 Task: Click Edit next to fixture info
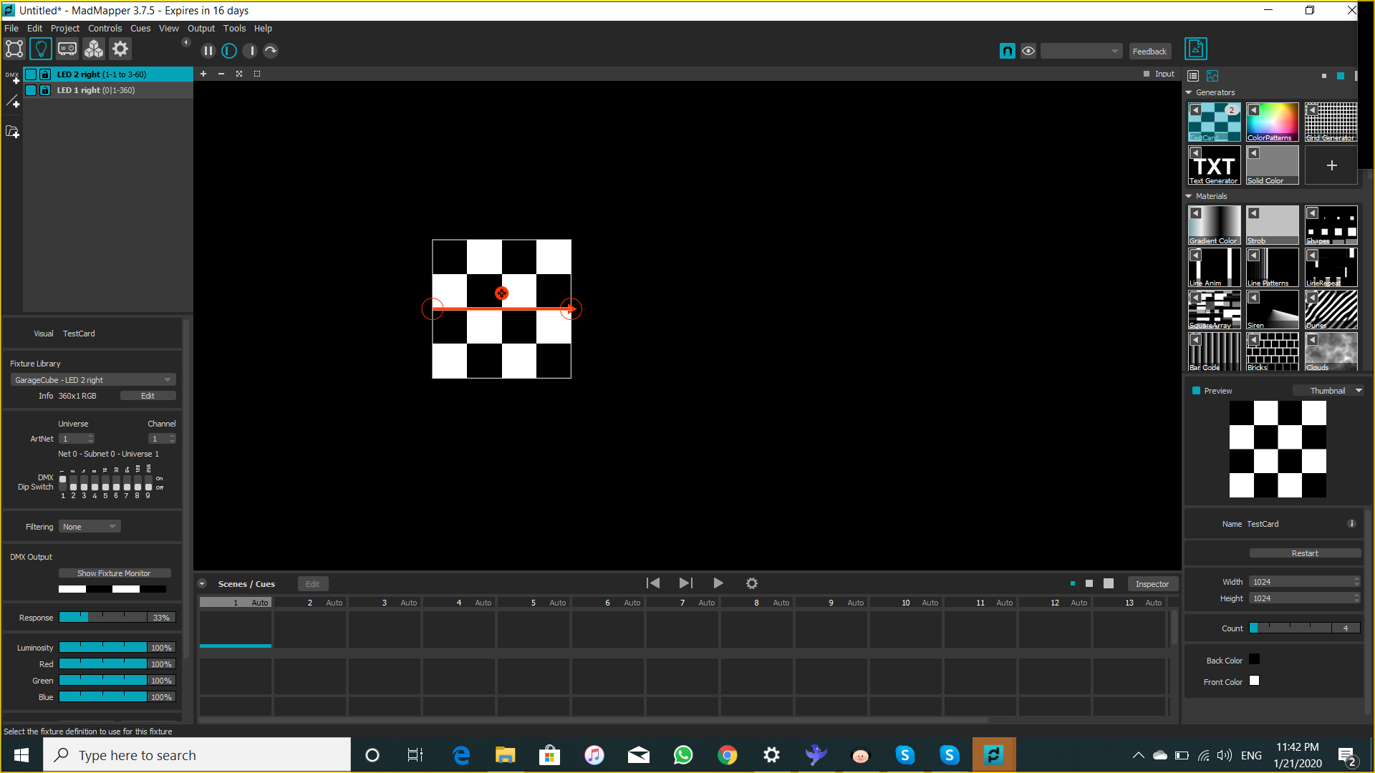point(148,396)
